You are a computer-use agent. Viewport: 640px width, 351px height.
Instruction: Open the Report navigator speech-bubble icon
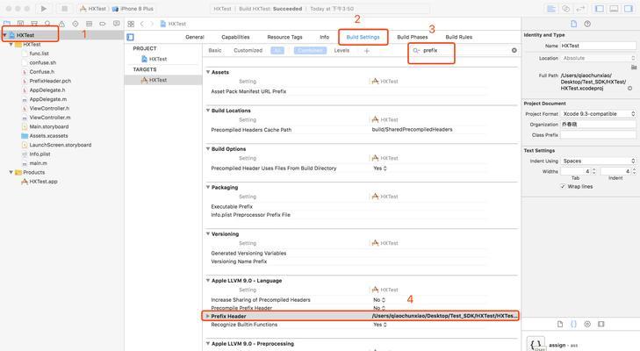[117, 24]
